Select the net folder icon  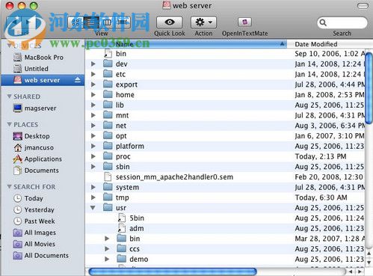[x=108, y=126]
